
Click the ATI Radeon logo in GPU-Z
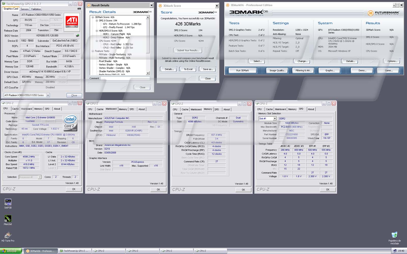(72, 22)
